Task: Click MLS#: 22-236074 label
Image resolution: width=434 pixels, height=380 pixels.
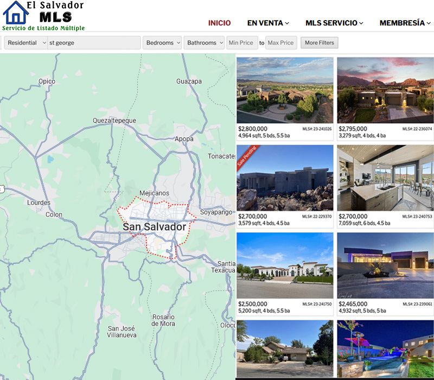Action: click(417, 129)
